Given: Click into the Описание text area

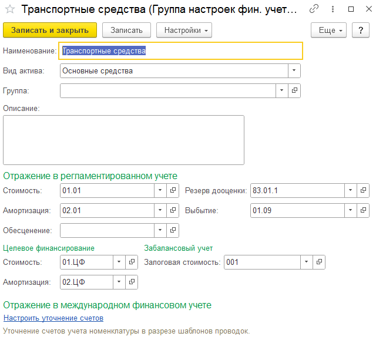Looking at the screenshot, I should click(123, 140).
